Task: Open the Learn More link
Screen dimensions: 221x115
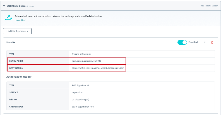Action: [x=20, y=20]
